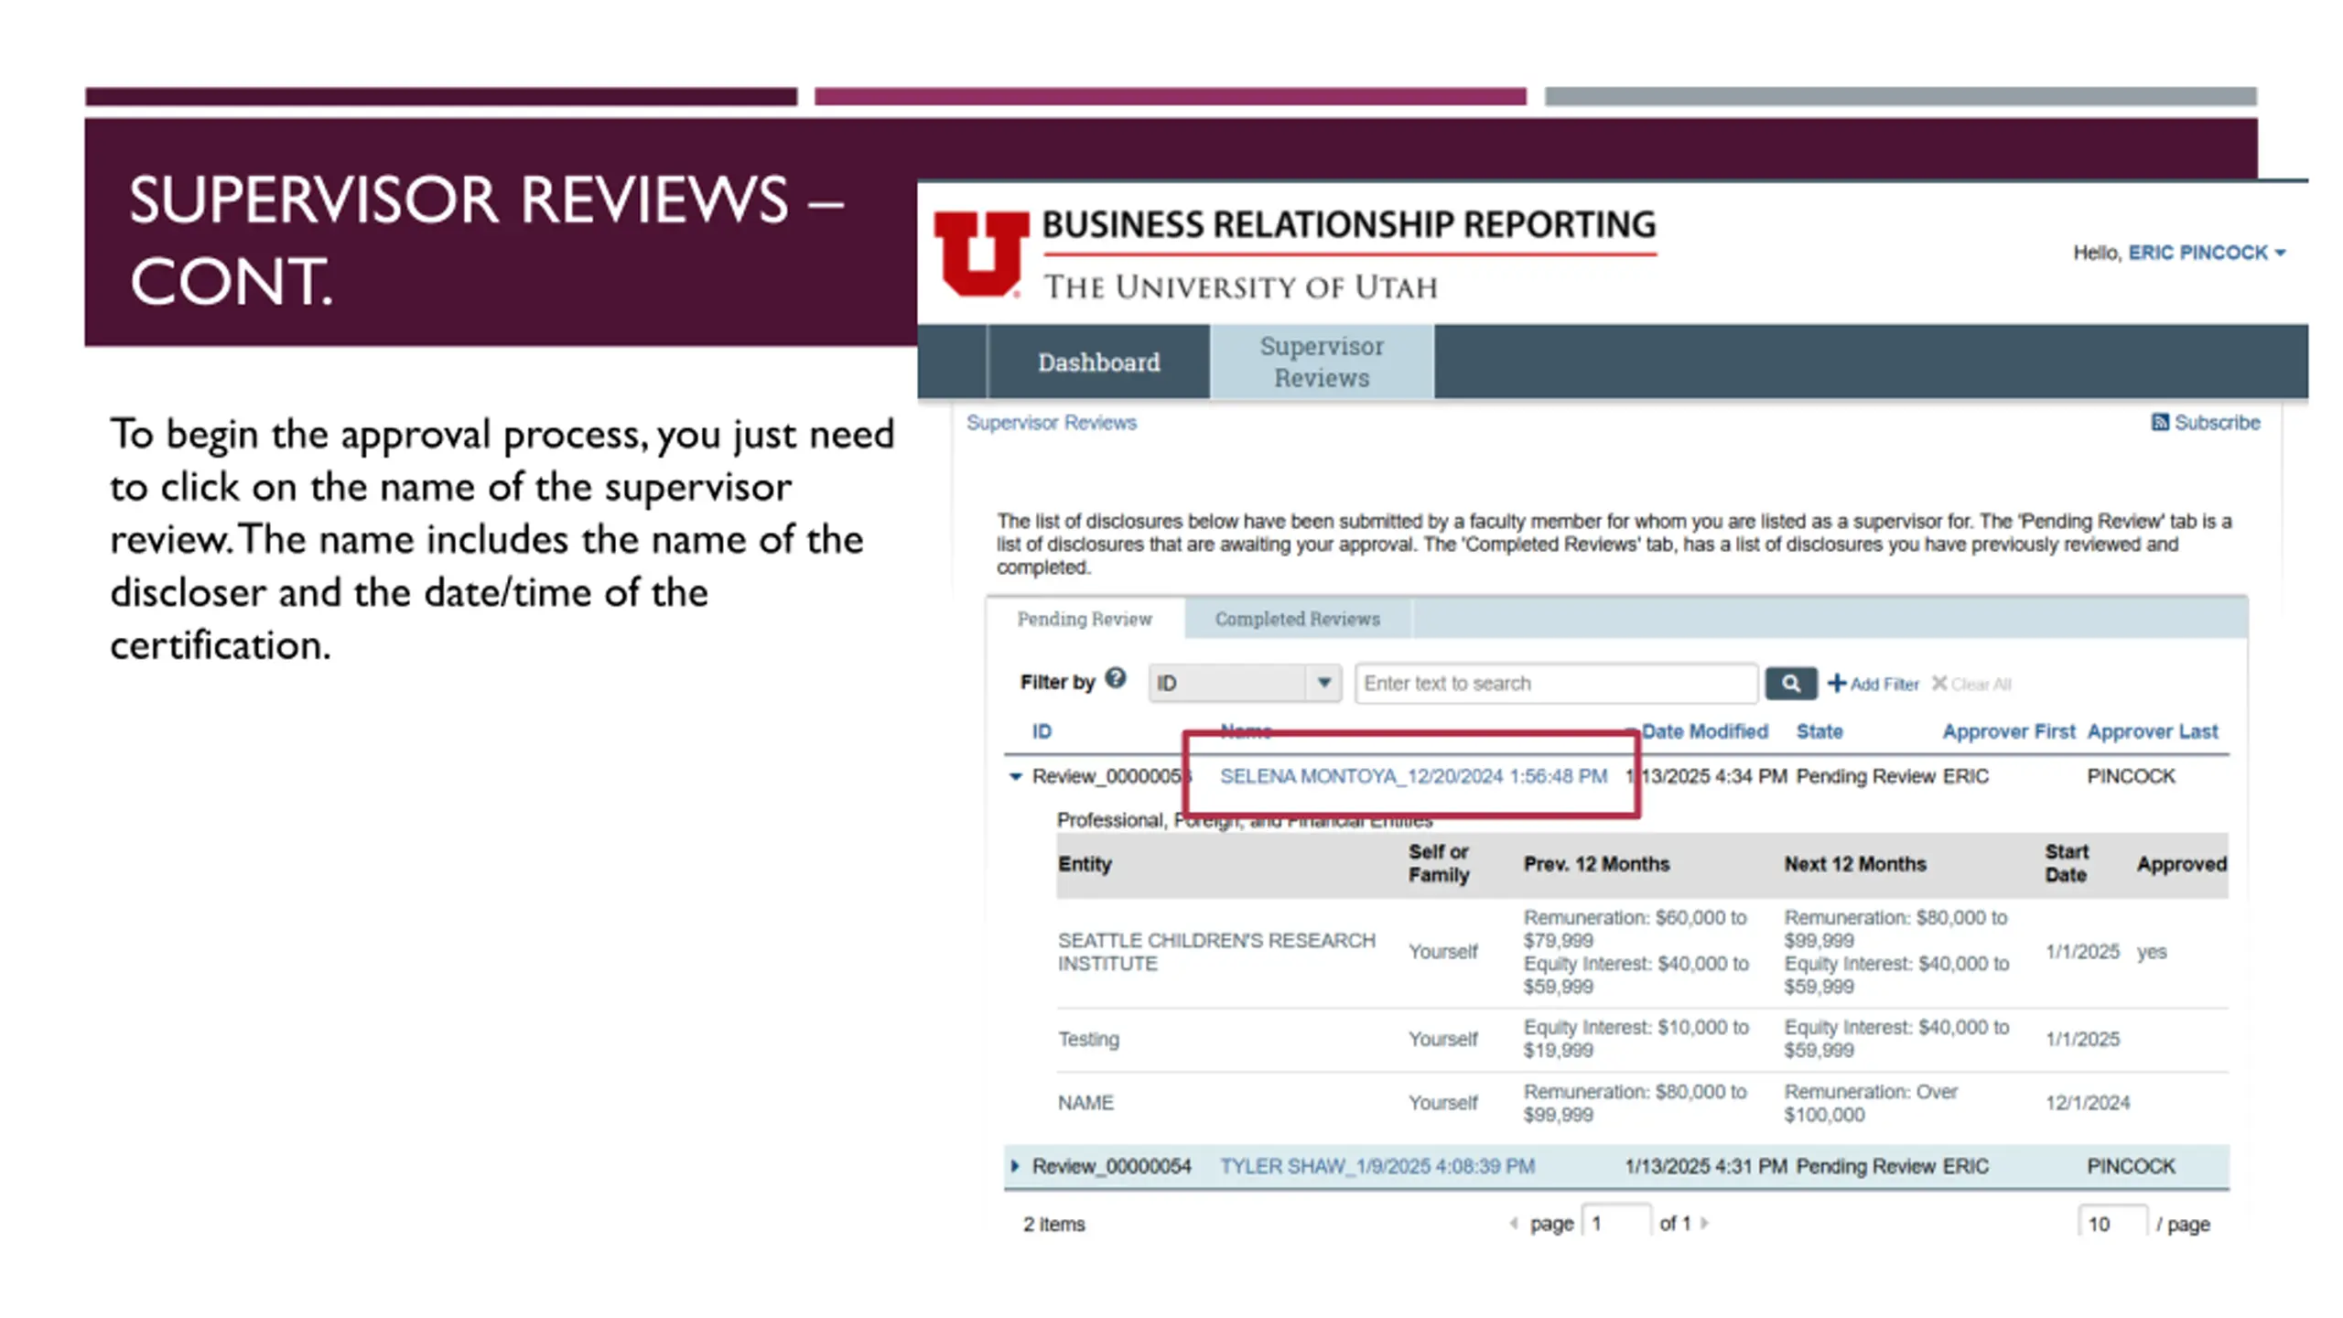Click the 2 items count text

(x=1053, y=1224)
